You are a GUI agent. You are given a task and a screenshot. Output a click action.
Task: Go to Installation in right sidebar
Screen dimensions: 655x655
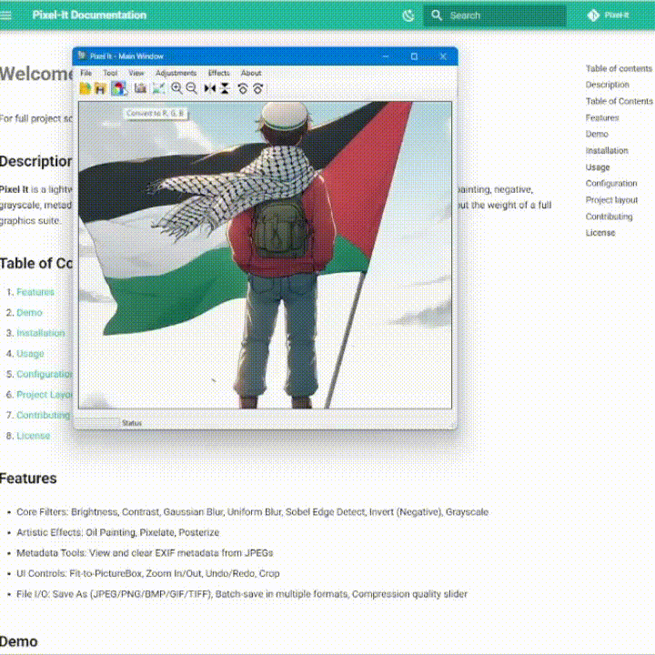pos(607,151)
